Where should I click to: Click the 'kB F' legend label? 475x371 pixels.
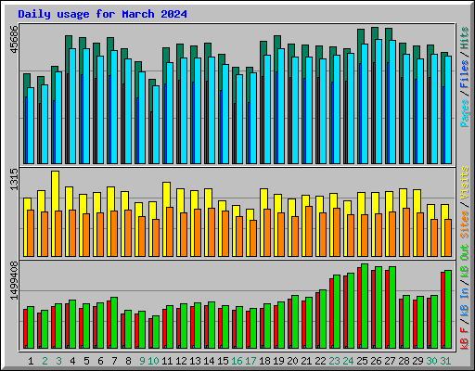point(465,339)
